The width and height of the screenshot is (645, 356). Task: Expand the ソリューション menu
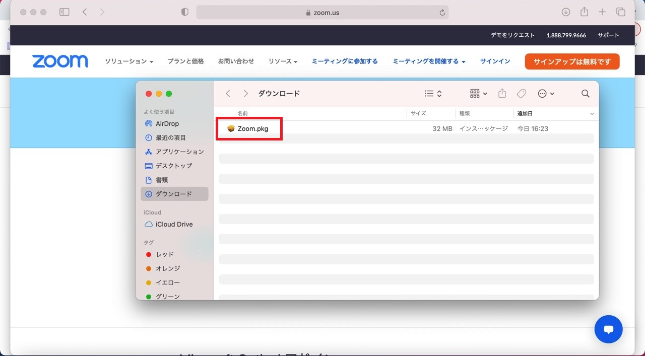point(129,61)
